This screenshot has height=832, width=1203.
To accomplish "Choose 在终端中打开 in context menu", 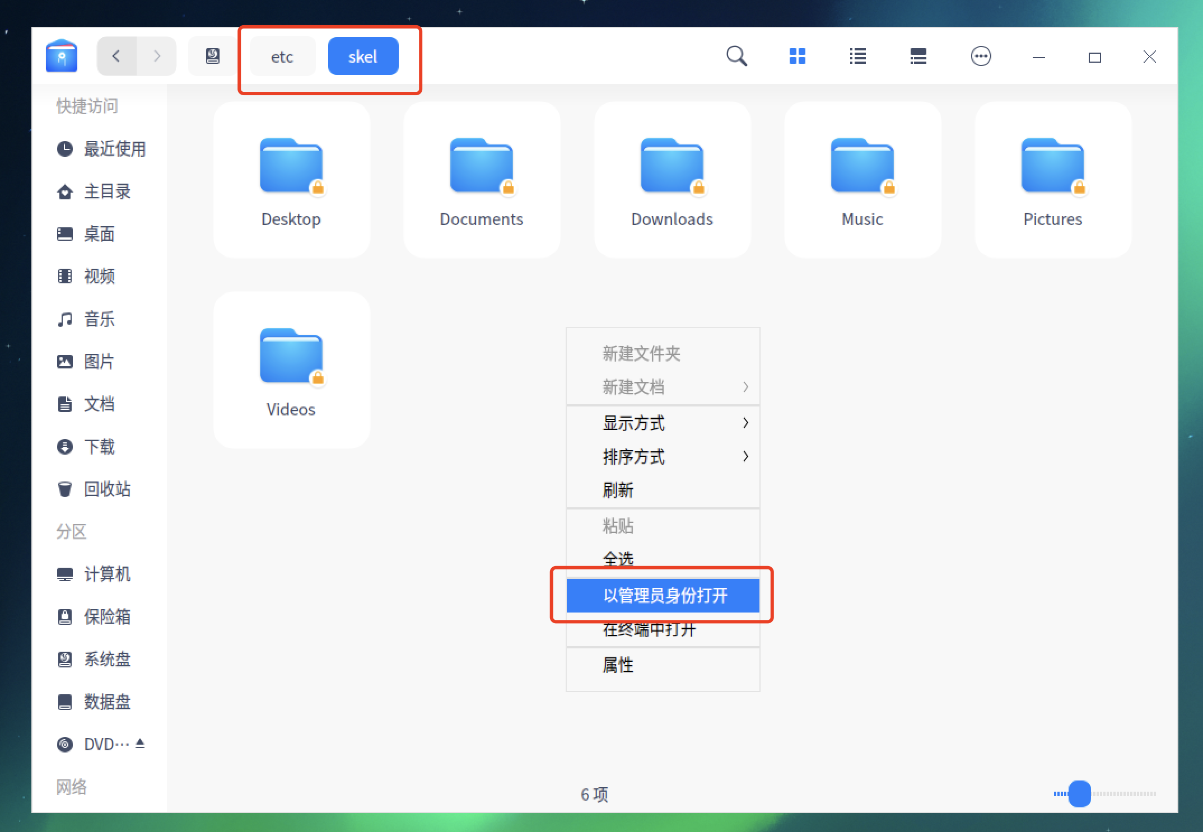I will (x=663, y=630).
